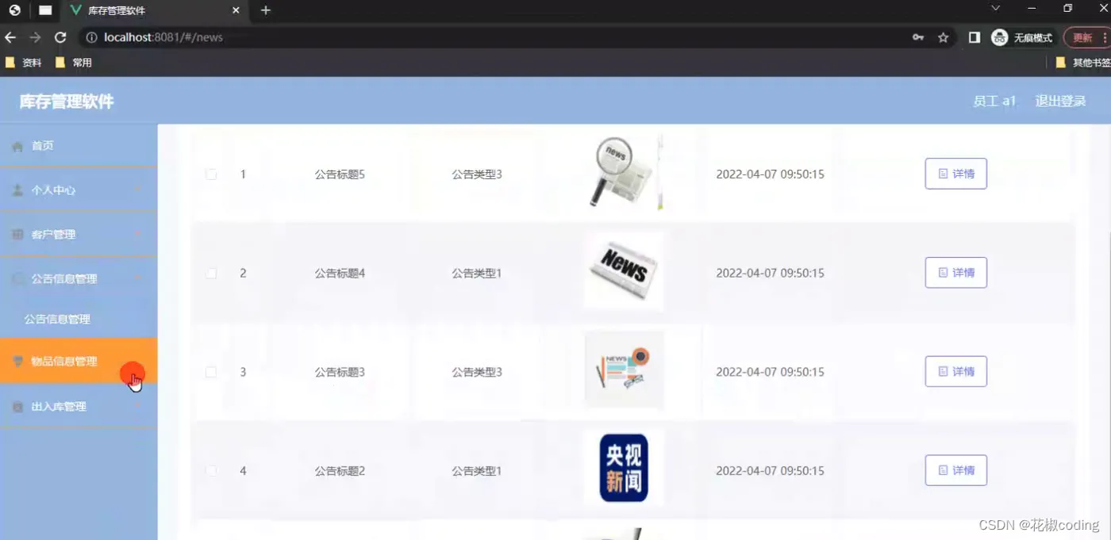This screenshot has width=1111, height=540.
Task: Toggle the browser side panel icon
Action: coord(975,37)
